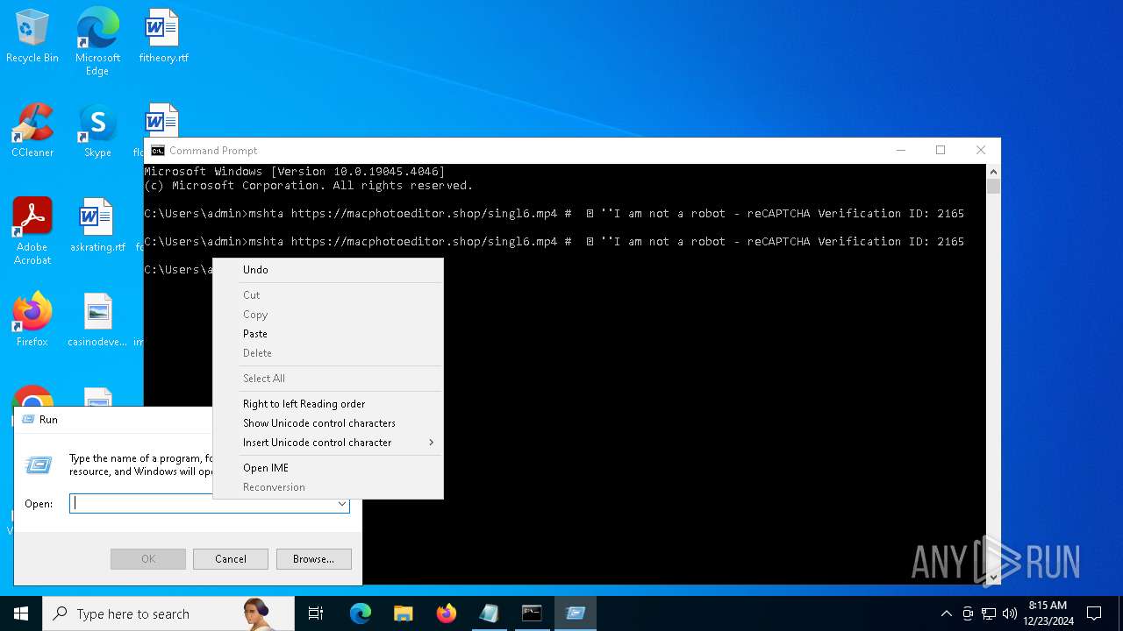Select the fitheory.rtf desktop file
The height and width of the screenshot is (631, 1123).
point(163,37)
